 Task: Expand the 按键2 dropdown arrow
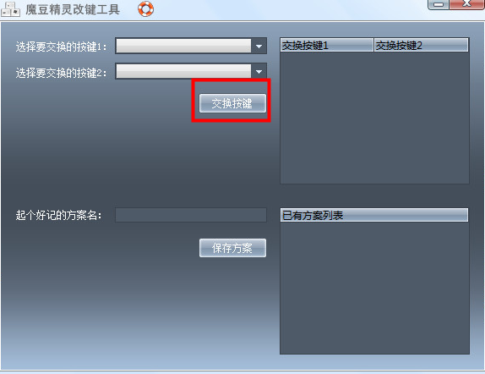[x=259, y=72]
